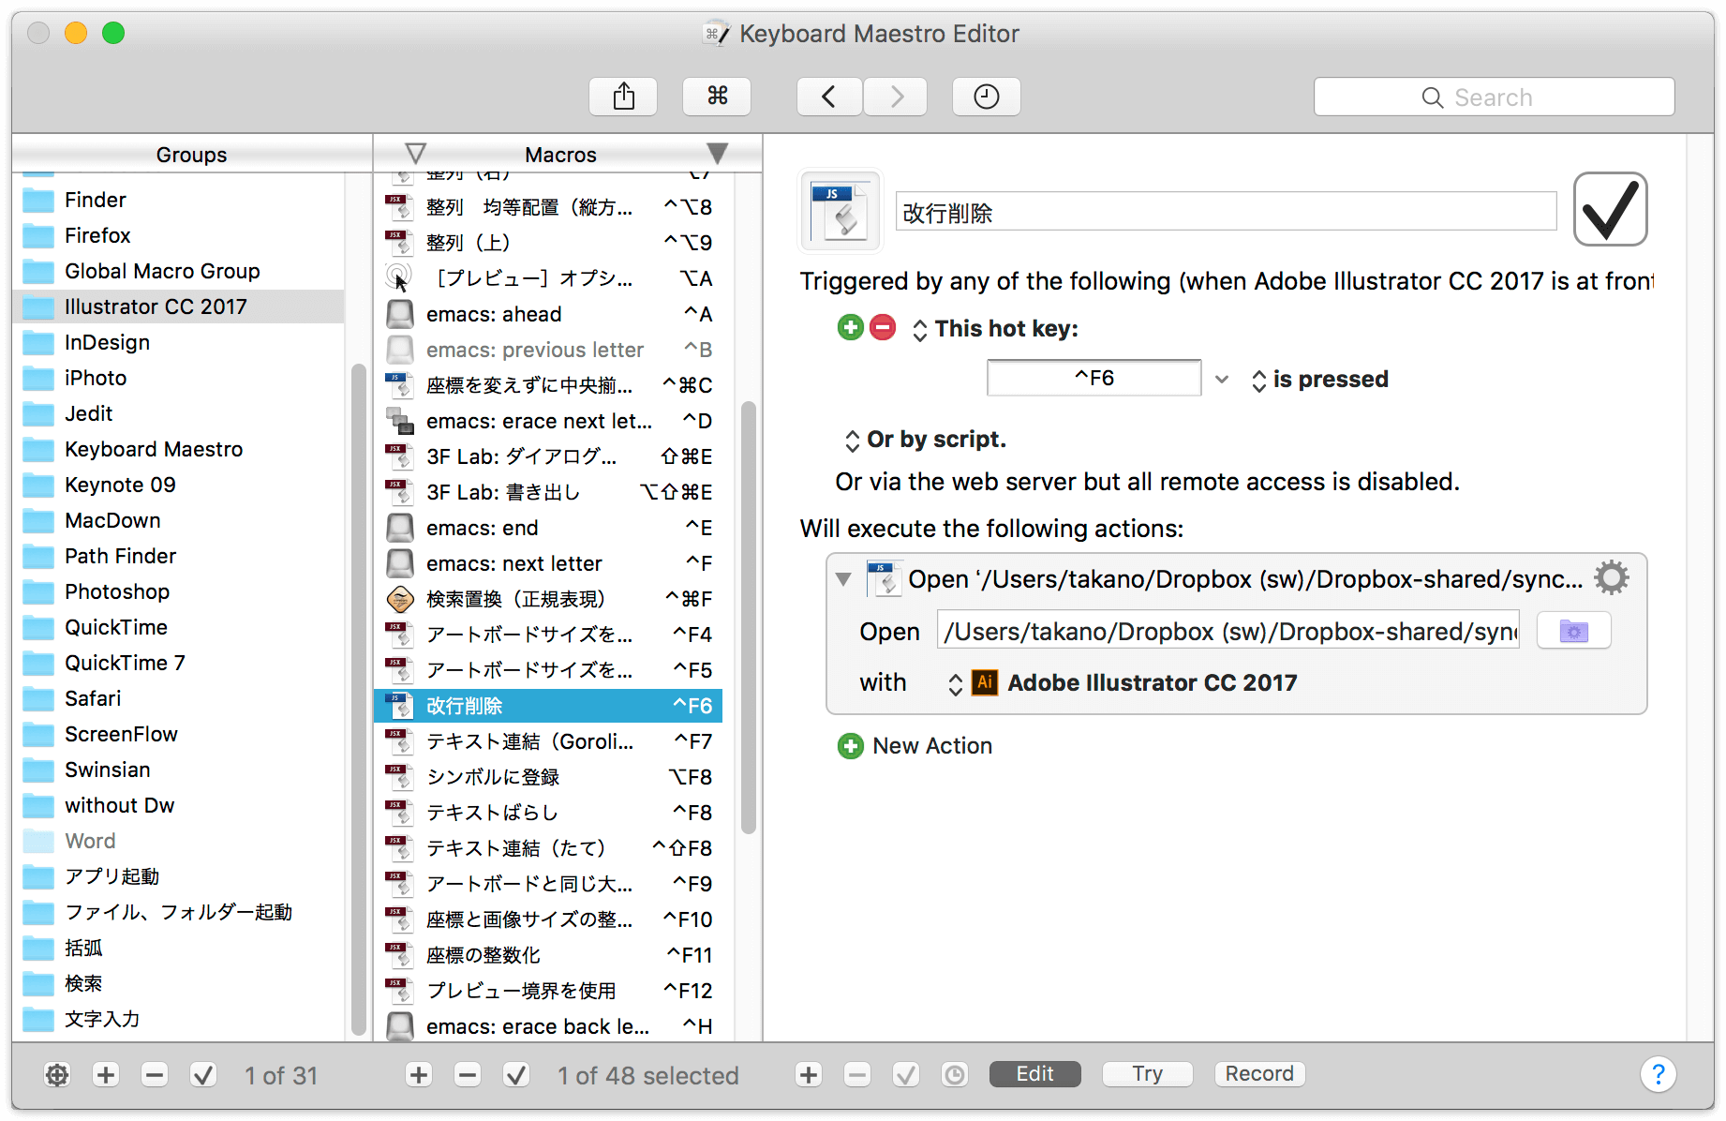Select the Keyboard Maestro group
The image size is (1726, 1121).
coord(178,449)
